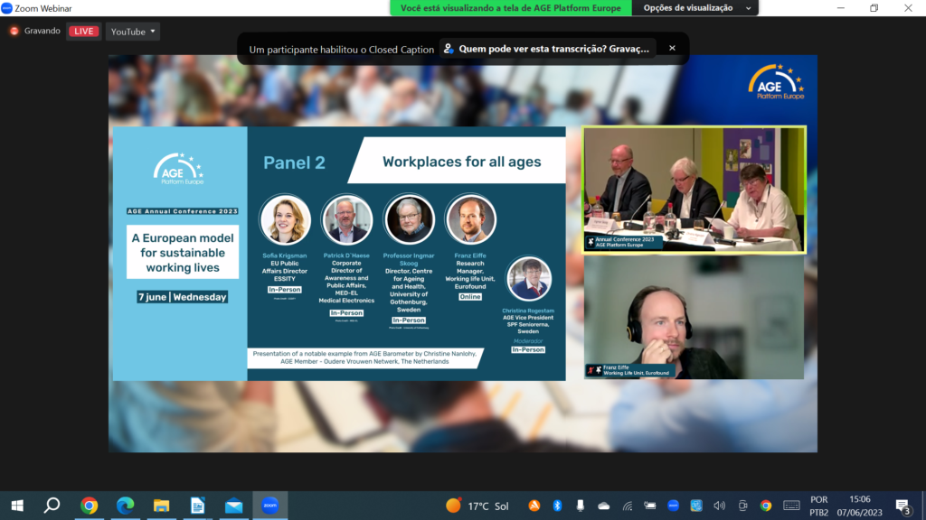Select the Annual Conference 2023 room video
Viewport: 926px width, 520px height.
coord(694,190)
